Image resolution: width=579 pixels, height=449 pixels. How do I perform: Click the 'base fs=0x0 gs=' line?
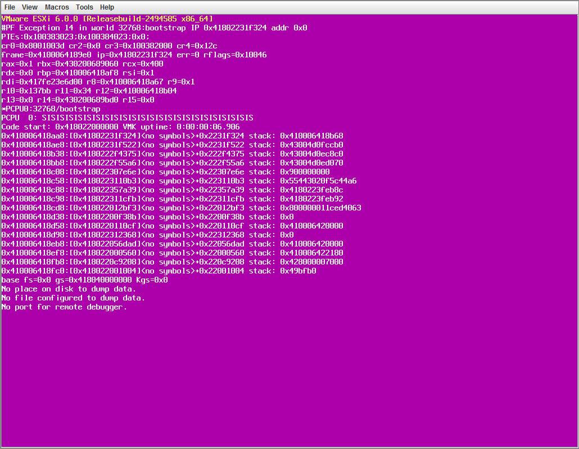point(84,280)
